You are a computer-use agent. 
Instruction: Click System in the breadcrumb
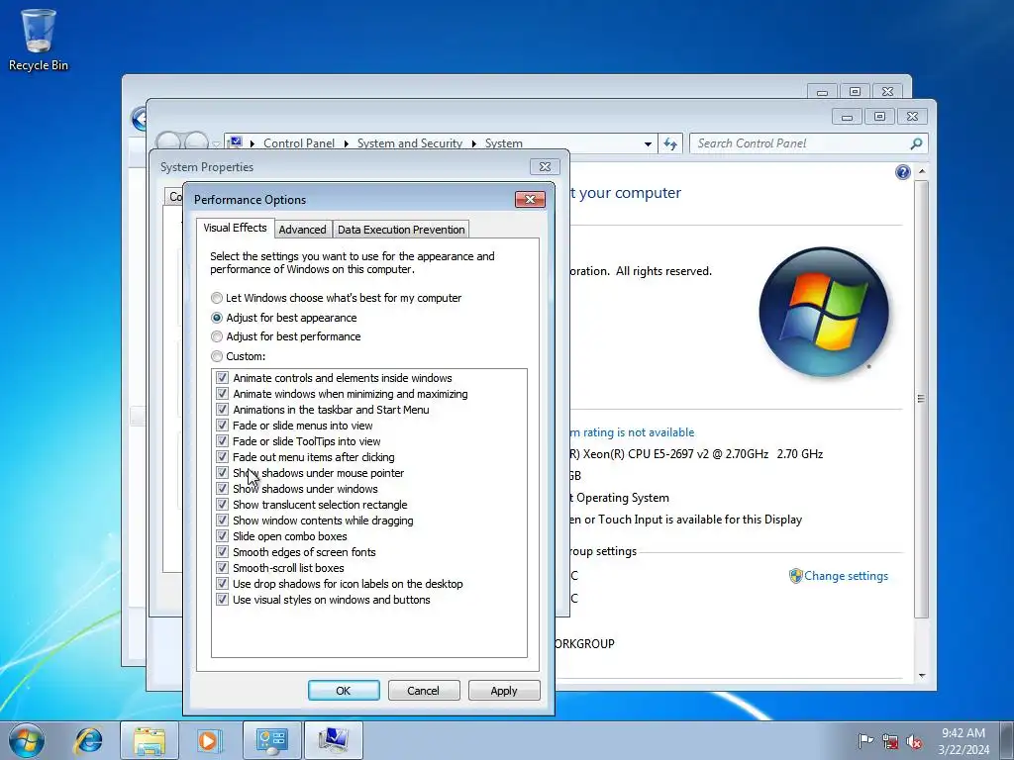(504, 143)
